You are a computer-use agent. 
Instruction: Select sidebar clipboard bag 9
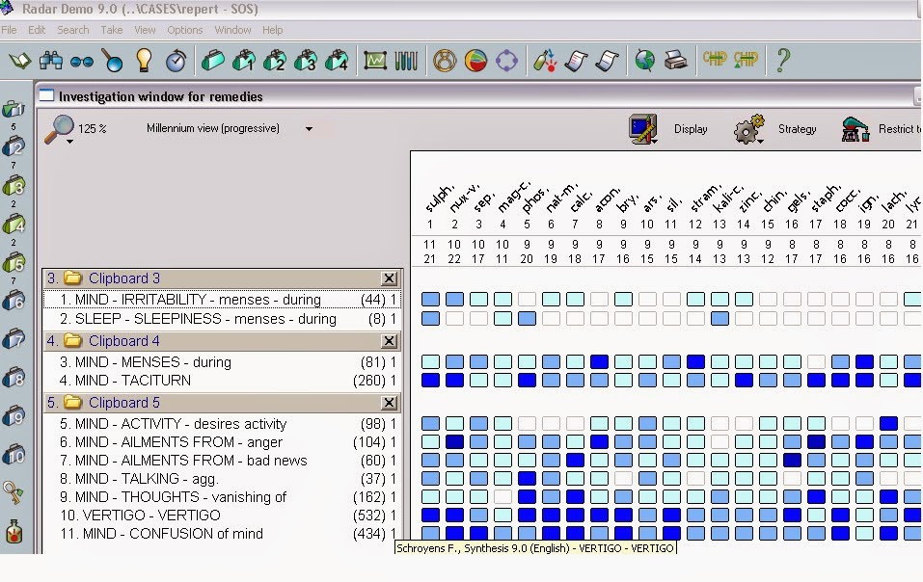pyautogui.click(x=14, y=416)
